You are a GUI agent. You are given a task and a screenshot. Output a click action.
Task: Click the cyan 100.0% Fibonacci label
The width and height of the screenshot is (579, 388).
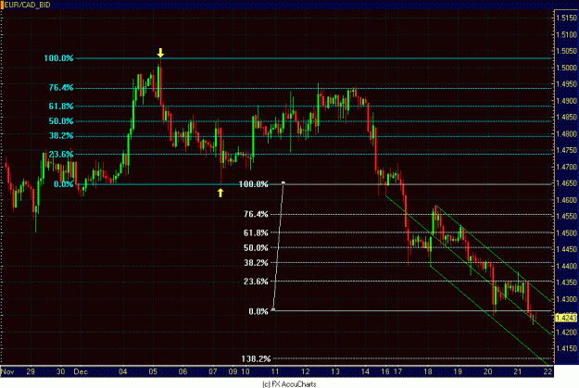pos(58,58)
